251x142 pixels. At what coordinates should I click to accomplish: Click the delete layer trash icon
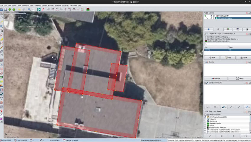(x=247, y=29)
